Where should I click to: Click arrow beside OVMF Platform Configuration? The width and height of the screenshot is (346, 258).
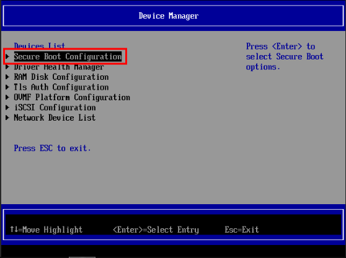[7, 97]
